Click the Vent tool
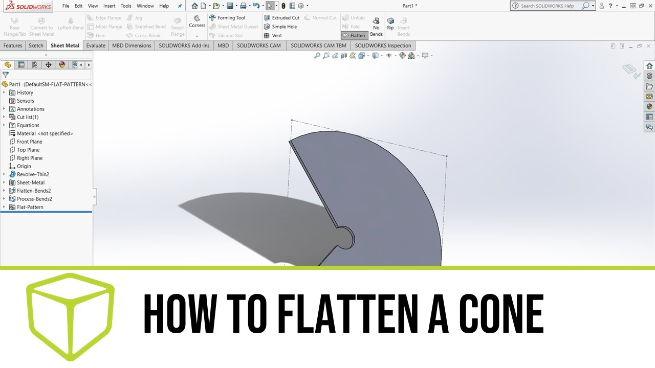Viewport: 655px width, 368px height. click(x=273, y=36)
